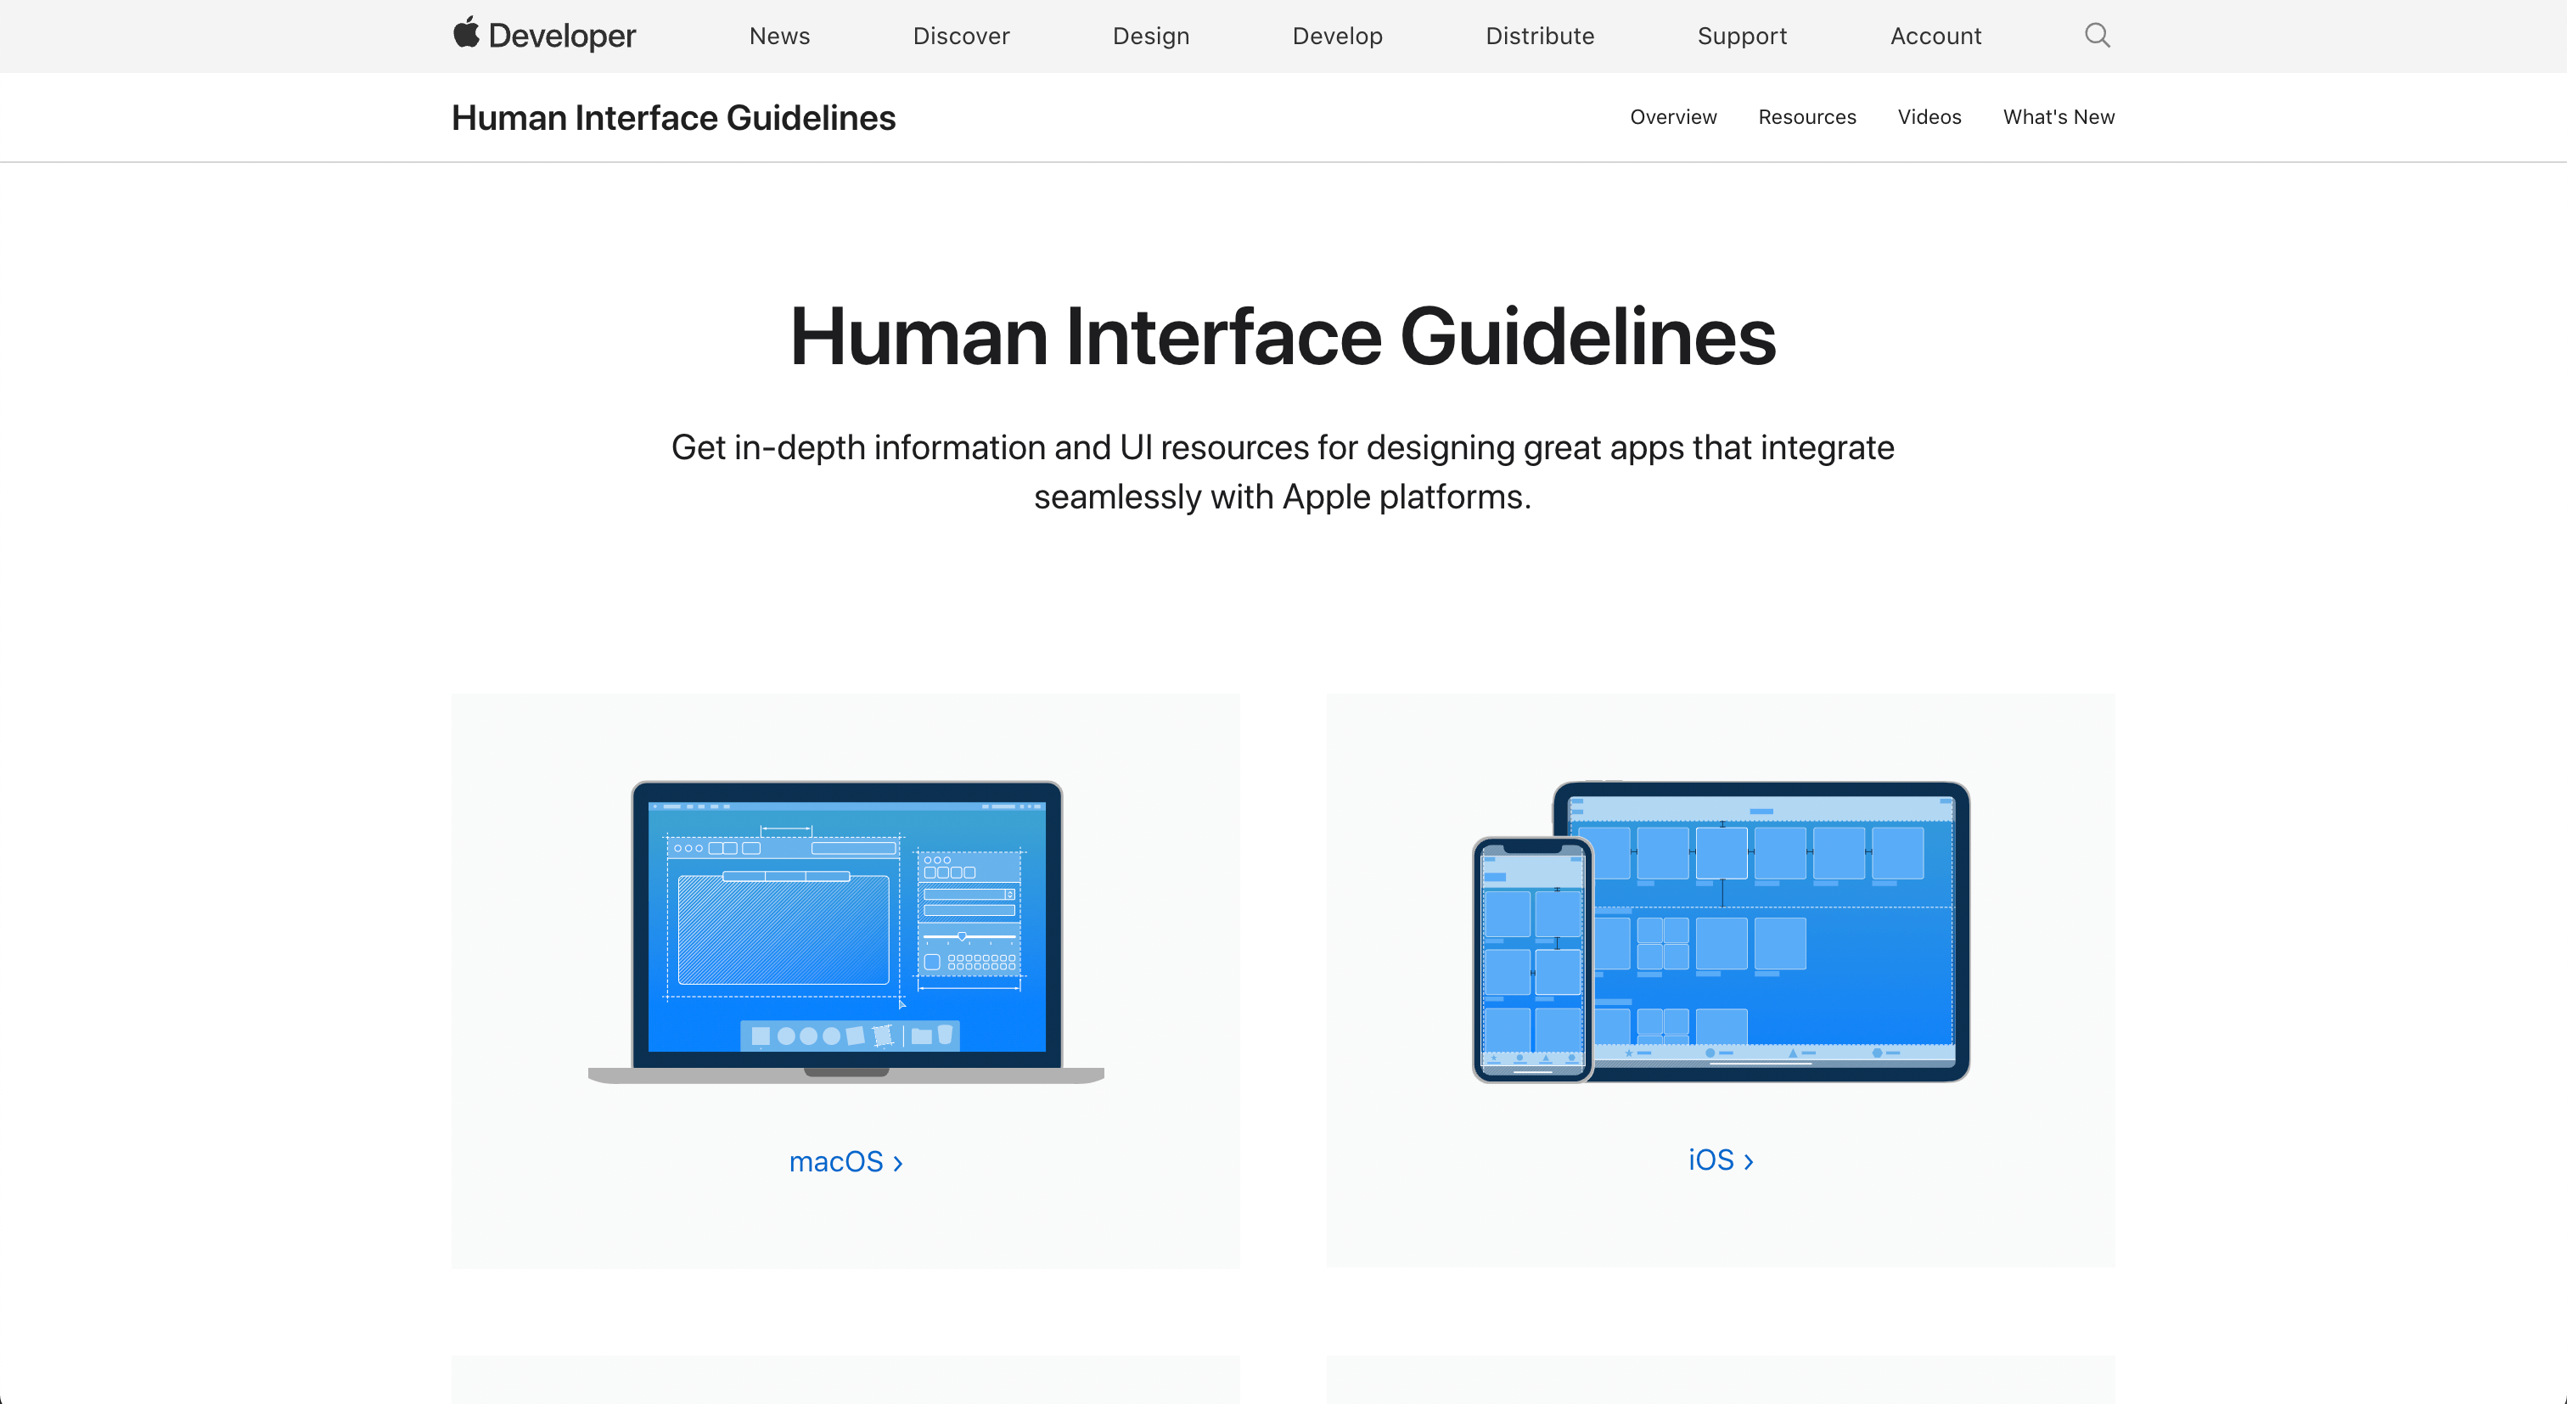Click the search icon in the navigation bar
The height and width of the screenshot is (1404, 2567).
(x=2098, y=35)
